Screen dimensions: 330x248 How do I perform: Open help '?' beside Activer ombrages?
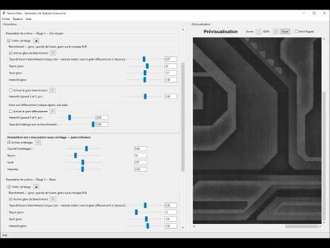(x=38, y=143)
